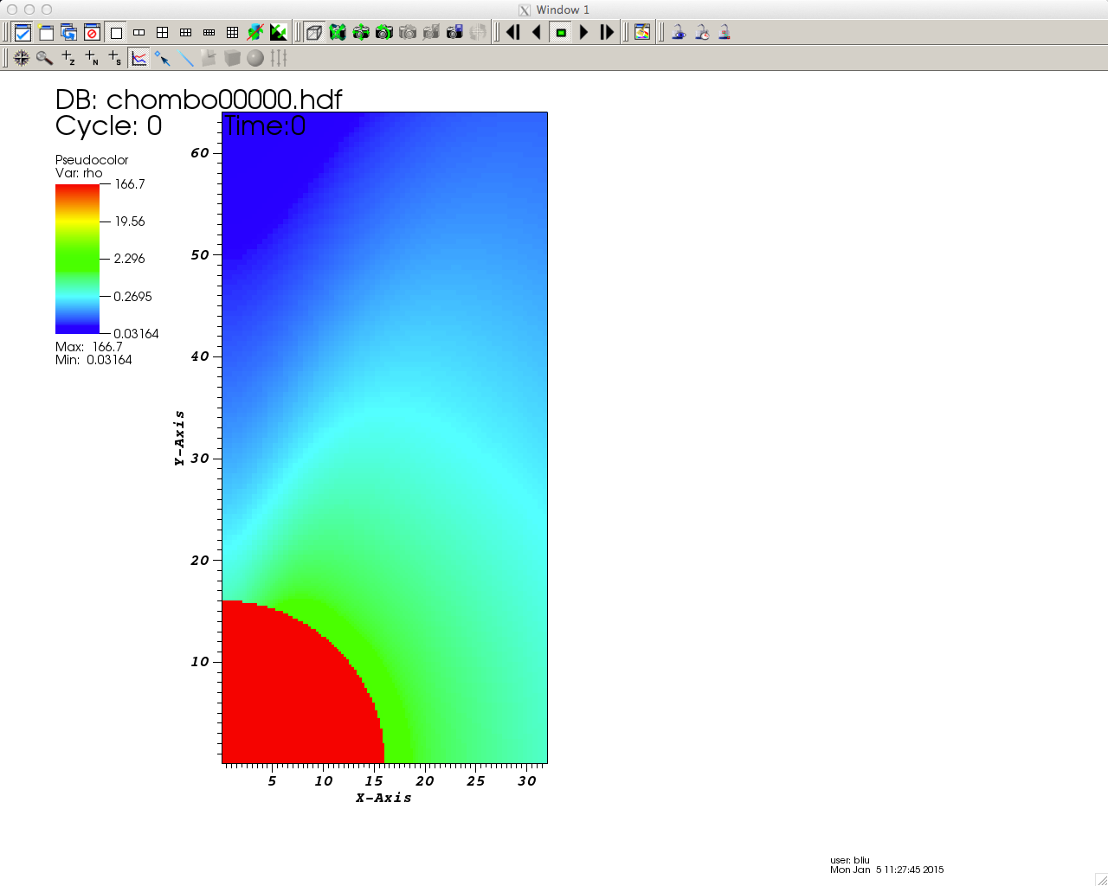Play animation in reverse
The image size is (1108, 886).
click(537, 33)
